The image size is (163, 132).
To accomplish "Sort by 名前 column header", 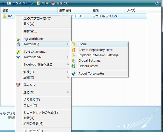I will point(29,11).
